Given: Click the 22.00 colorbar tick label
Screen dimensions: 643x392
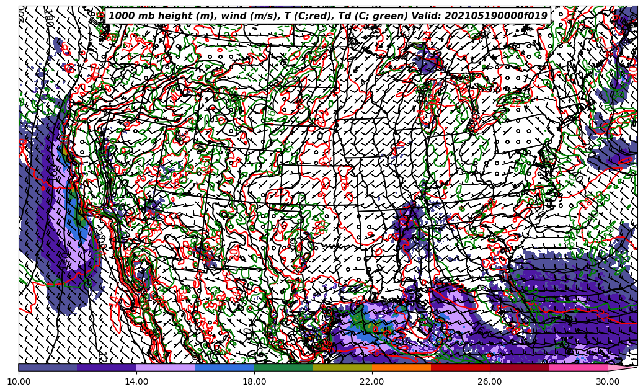Looking at the screenshot, I should pyautogui.click(x=372, y=381).
